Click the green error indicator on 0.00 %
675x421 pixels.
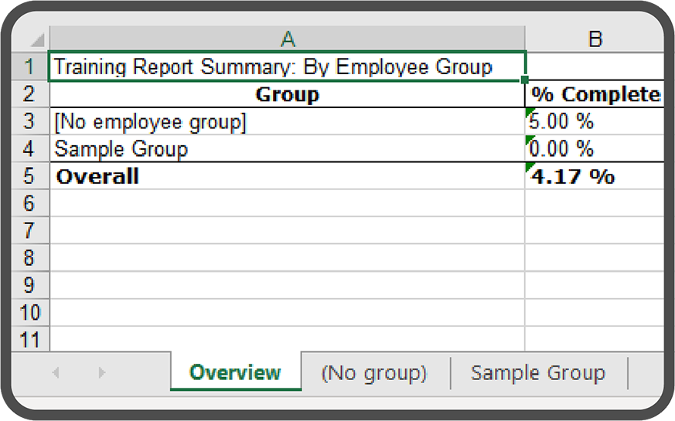click(530, 140)
